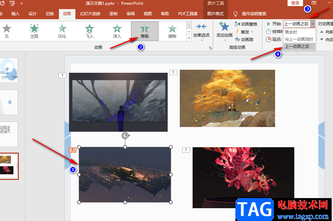Image resolution: width=333 pixels, height=221 pixels.
Task: Open the selected pictures slide thumbnail
Action: (x=9, y=166)
